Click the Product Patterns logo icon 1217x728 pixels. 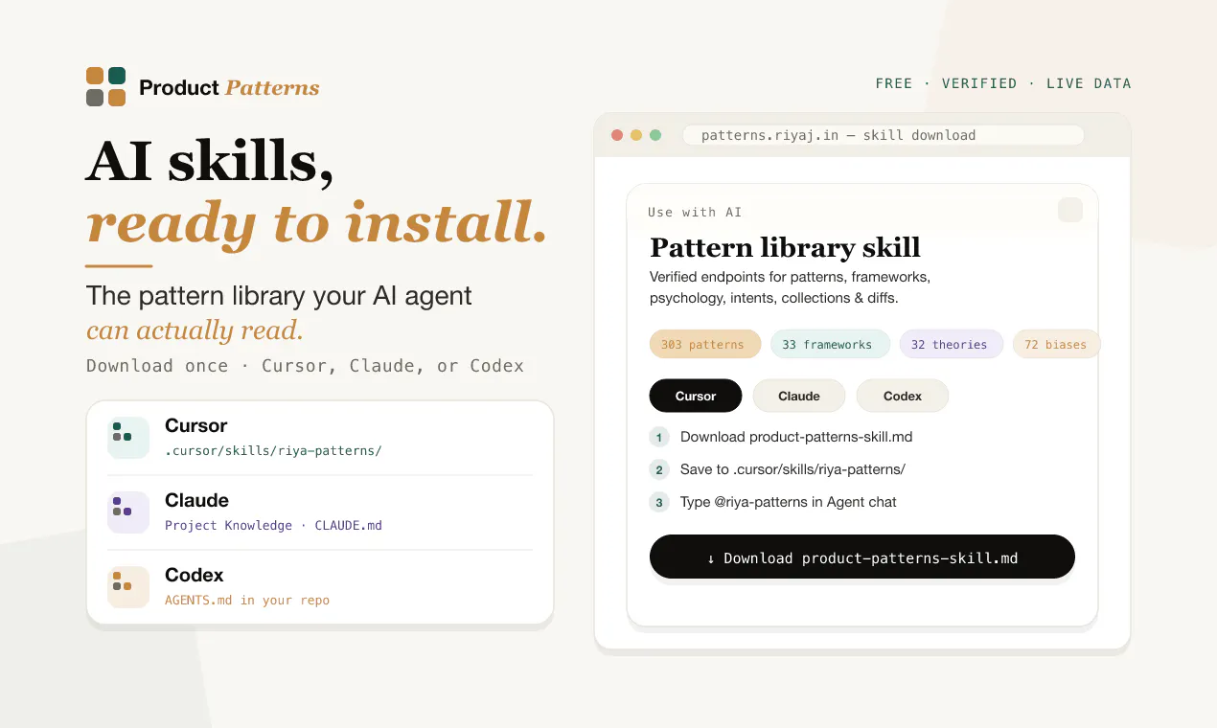(x=105, y=86)
